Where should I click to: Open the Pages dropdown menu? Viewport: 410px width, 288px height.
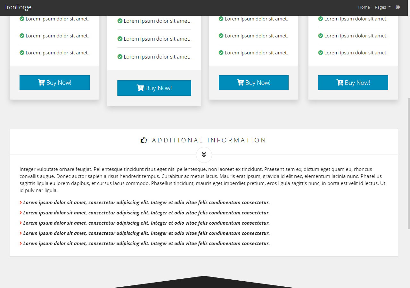pos(382,7)
